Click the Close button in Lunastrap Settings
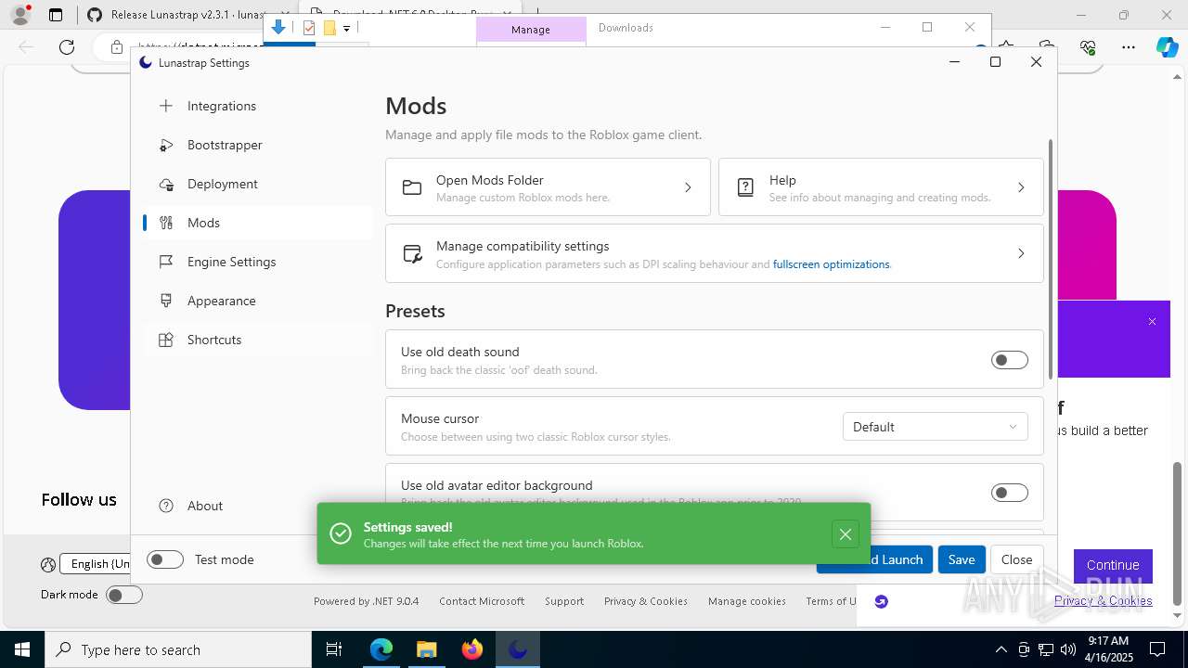 (x=1016, y=559)
